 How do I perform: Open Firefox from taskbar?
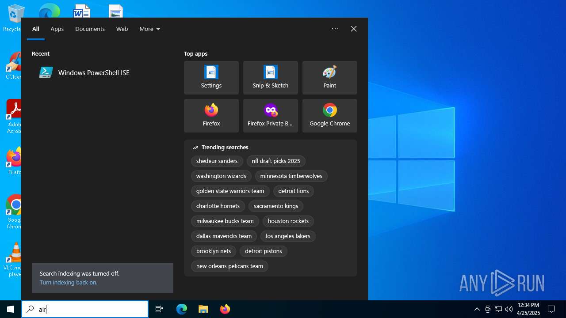pyautogui.click(x=225, y=309)
